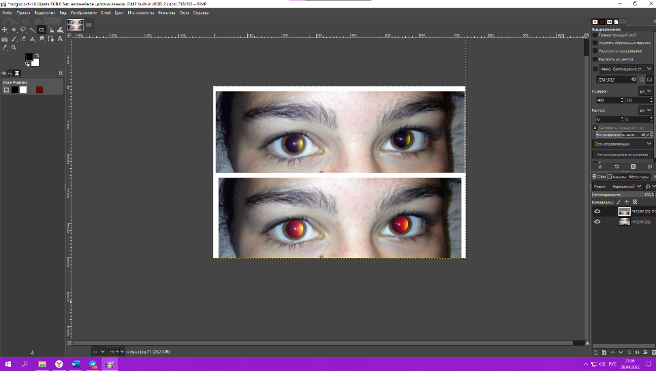The height and width of the screenshot is (371, 656).
Task: Enable 'Удалить обрезанные пиксели' checkbox
Action: point(595,43)
